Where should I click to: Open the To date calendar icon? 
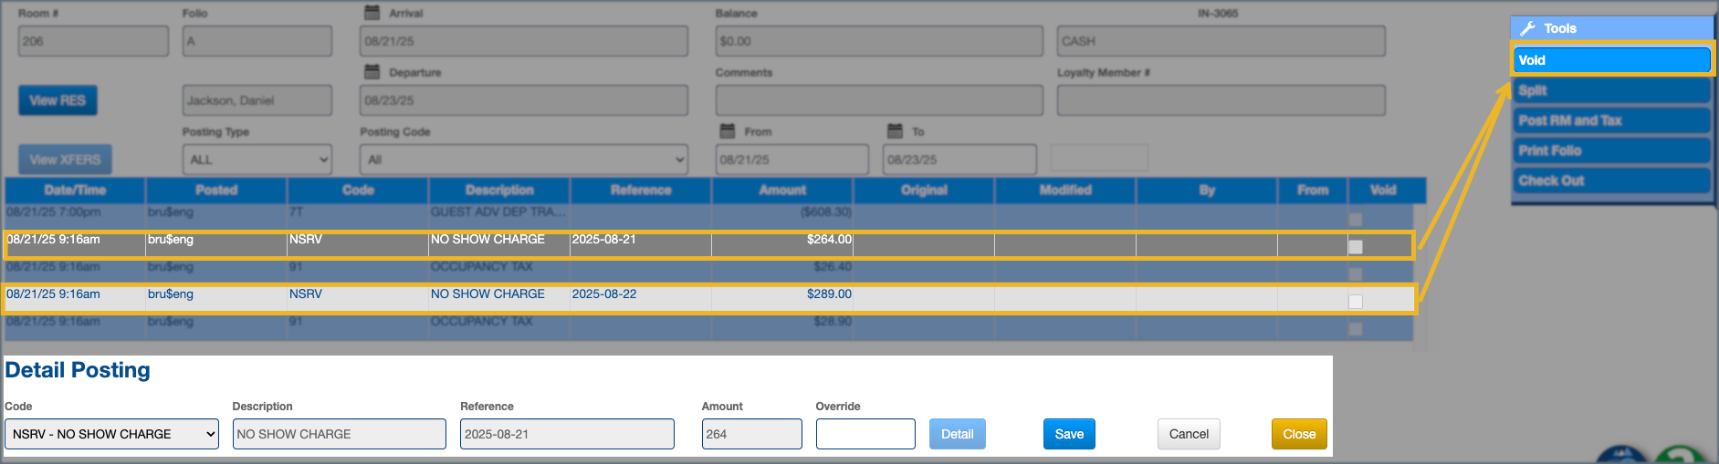point(895,131)
